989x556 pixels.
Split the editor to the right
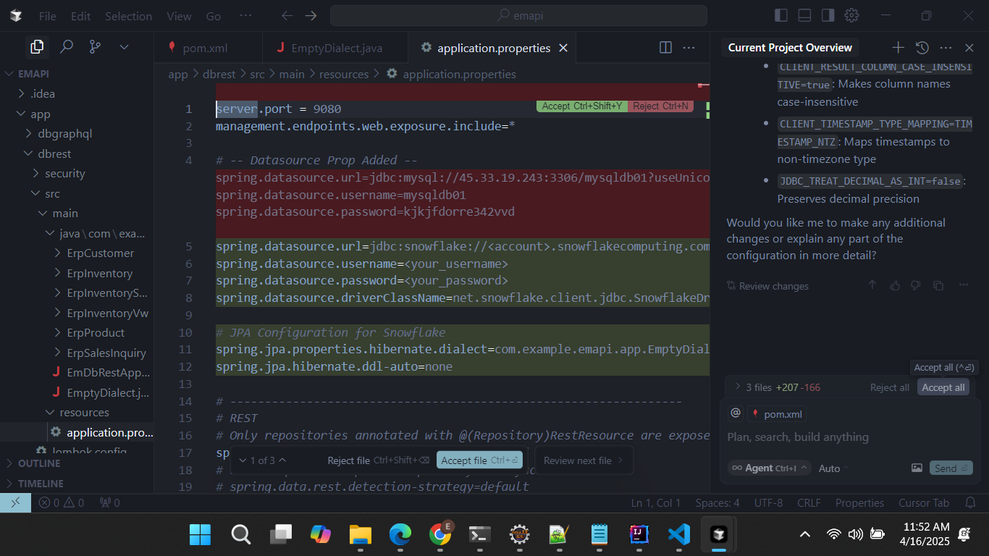coord(665,48)
